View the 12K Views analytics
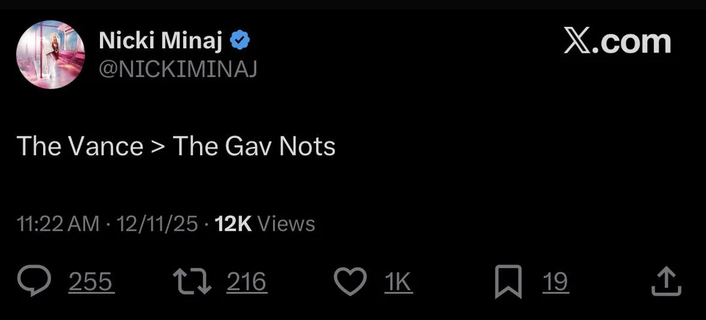 [x=265, y=224]
